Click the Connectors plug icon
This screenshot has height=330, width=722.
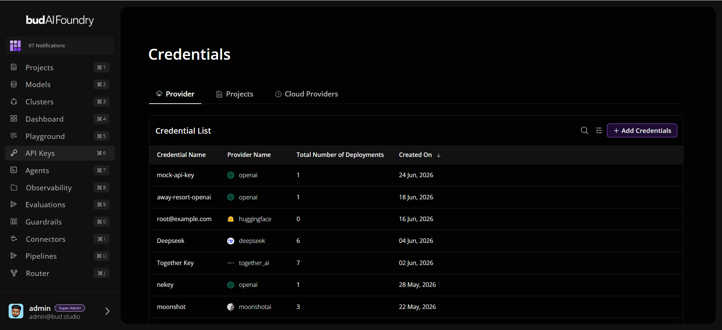14,239
